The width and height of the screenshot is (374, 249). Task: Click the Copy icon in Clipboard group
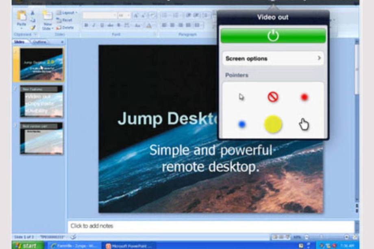(x=33, y=20)
